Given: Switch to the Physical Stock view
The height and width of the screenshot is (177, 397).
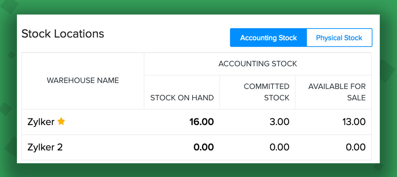Looking at the screenshot, I should click(339, 38).
